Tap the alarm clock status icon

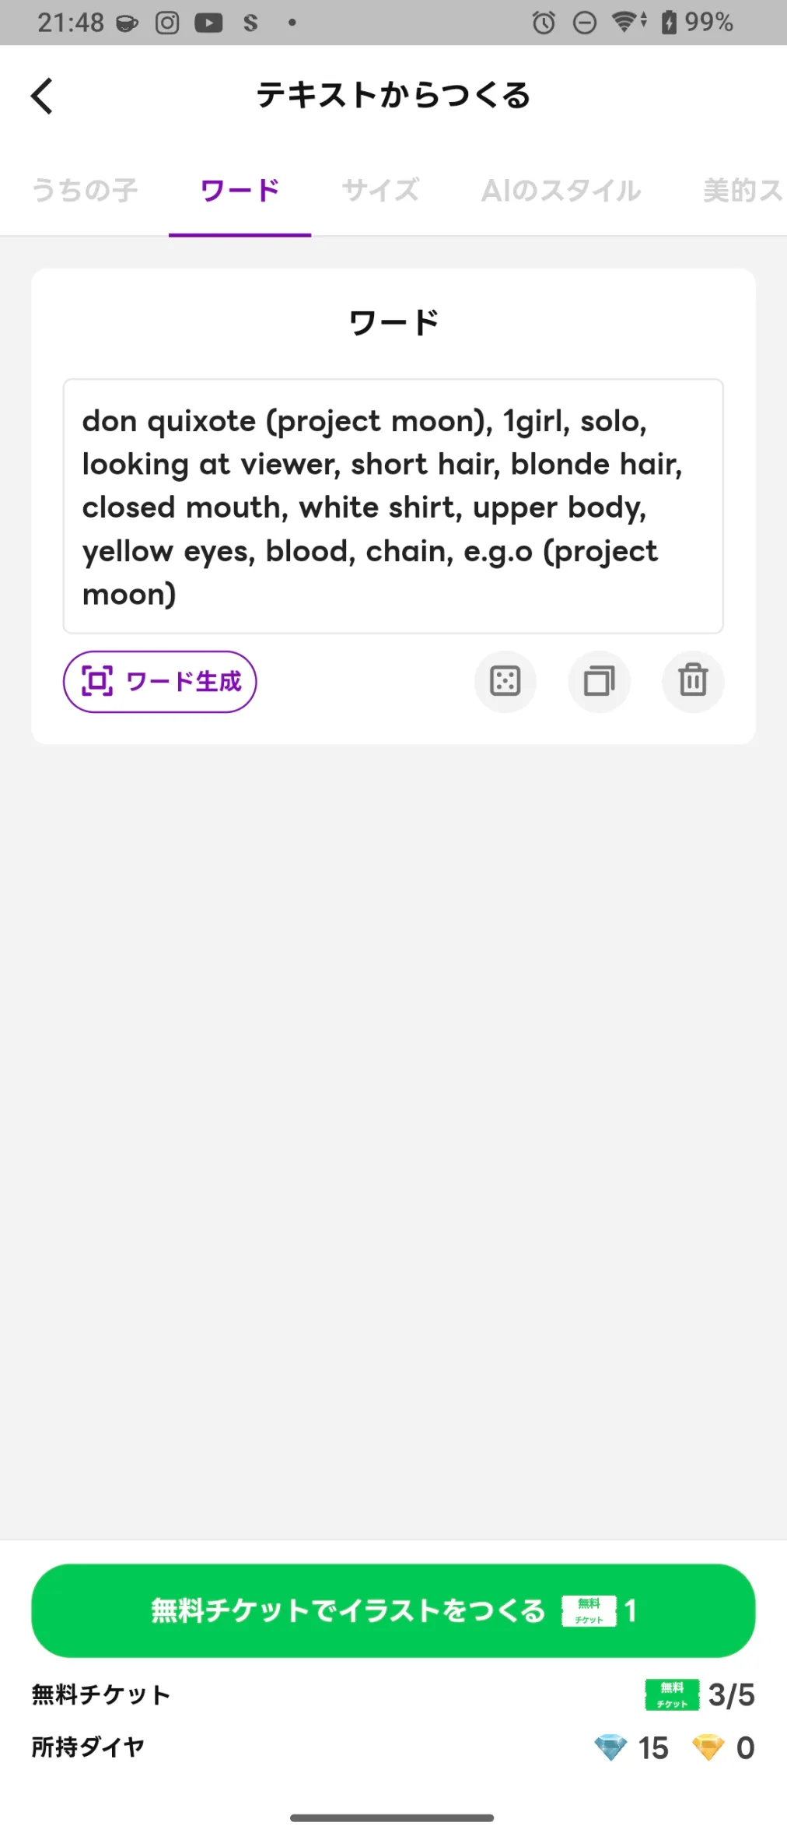(544, 23)
